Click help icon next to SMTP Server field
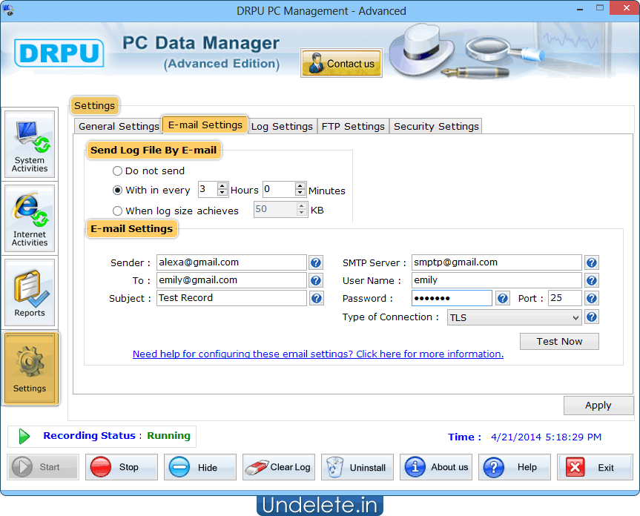 [x=592, y=262]
